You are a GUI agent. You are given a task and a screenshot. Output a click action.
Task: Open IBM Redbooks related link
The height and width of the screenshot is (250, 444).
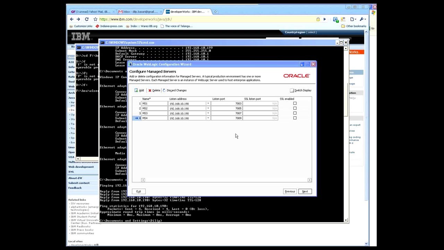pos(80,226)
